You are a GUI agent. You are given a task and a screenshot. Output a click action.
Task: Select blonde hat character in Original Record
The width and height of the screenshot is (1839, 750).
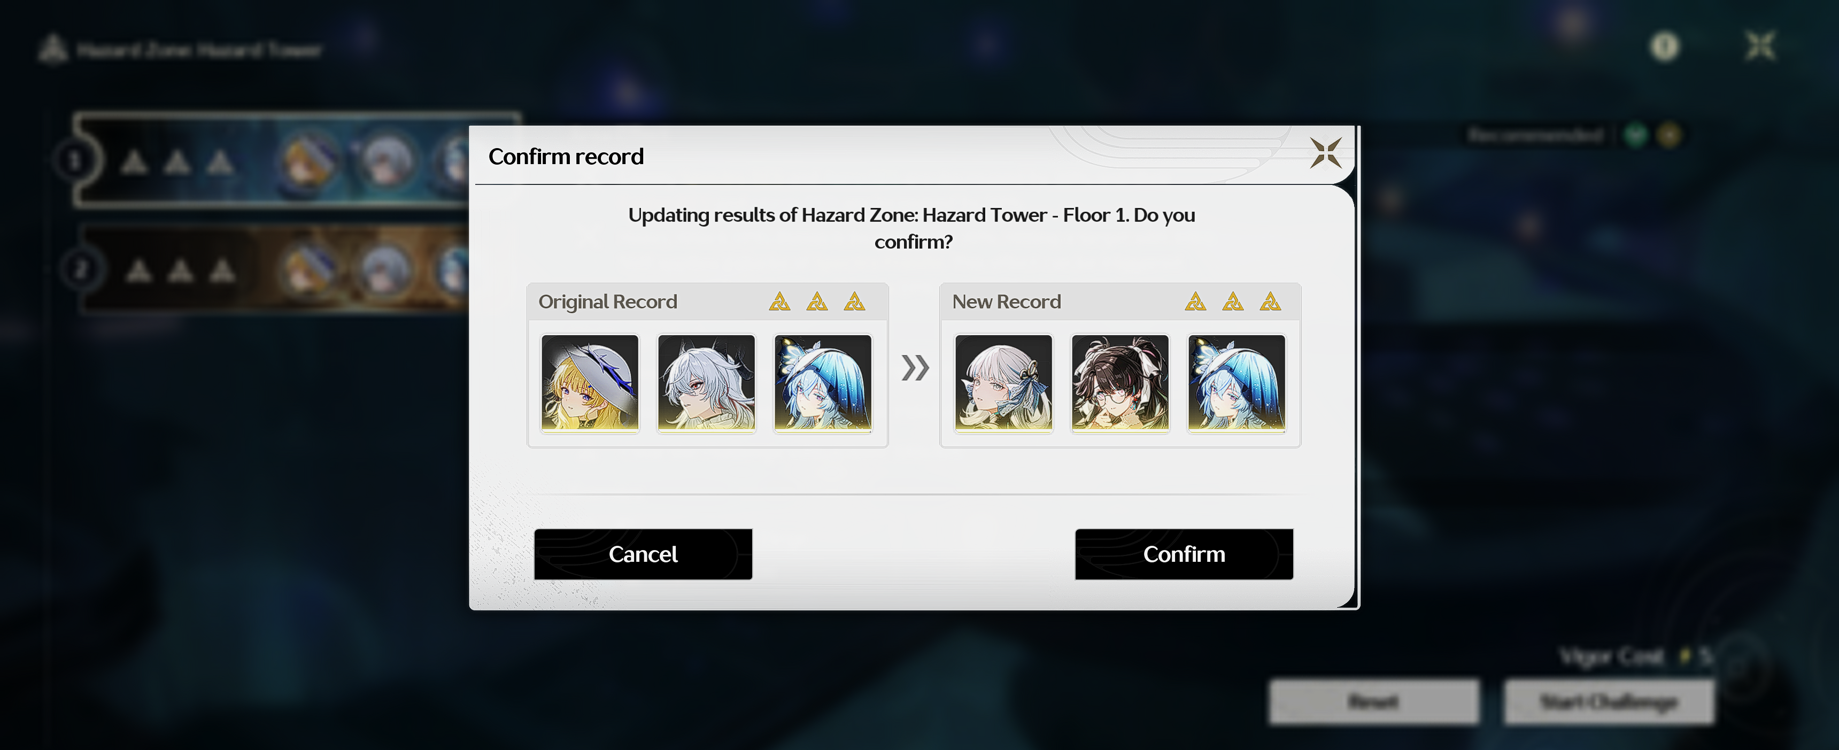click(590, 383)
